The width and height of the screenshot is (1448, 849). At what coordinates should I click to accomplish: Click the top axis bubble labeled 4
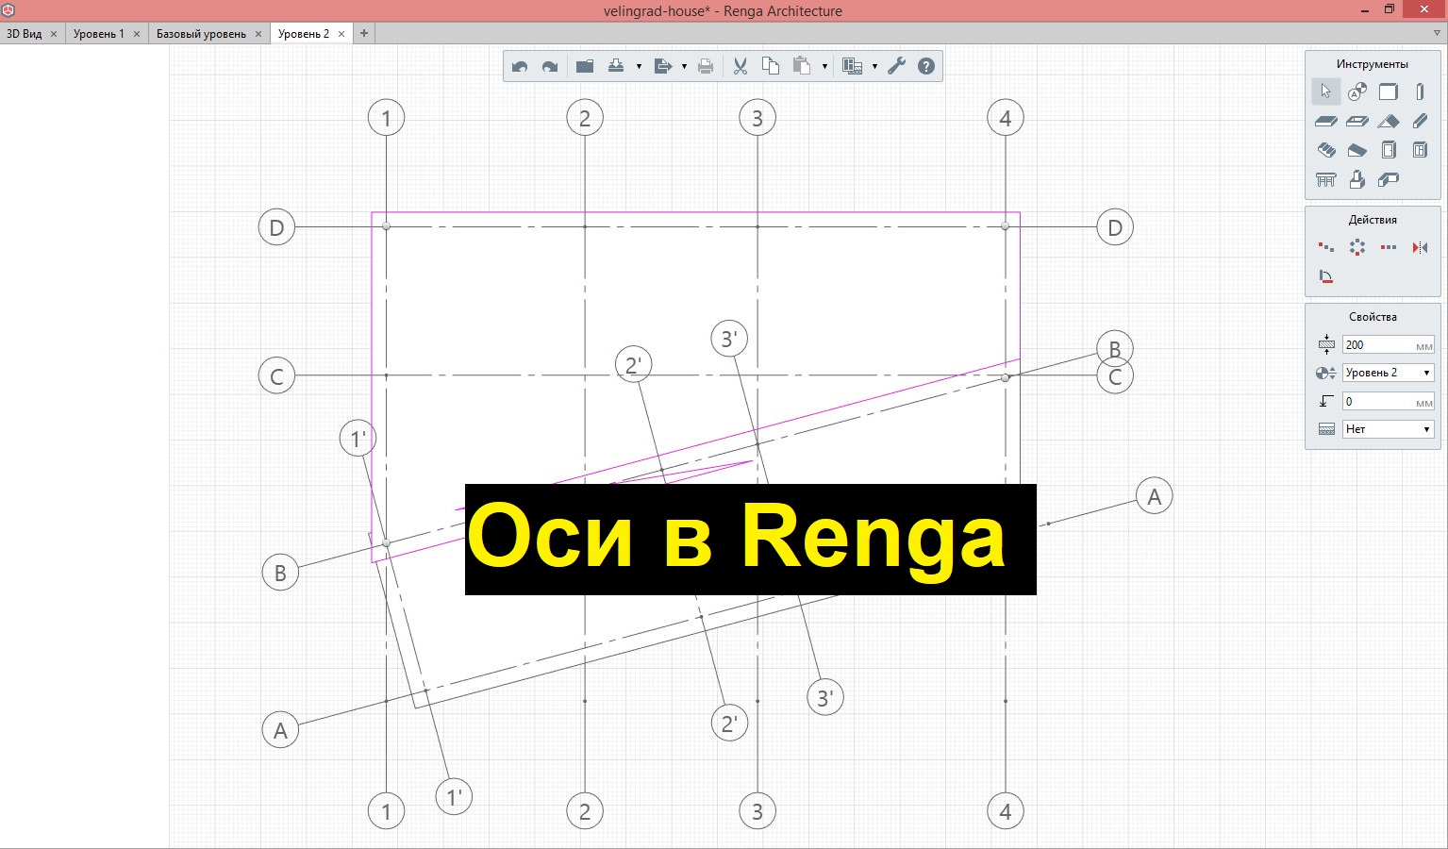pos(1006,118)
